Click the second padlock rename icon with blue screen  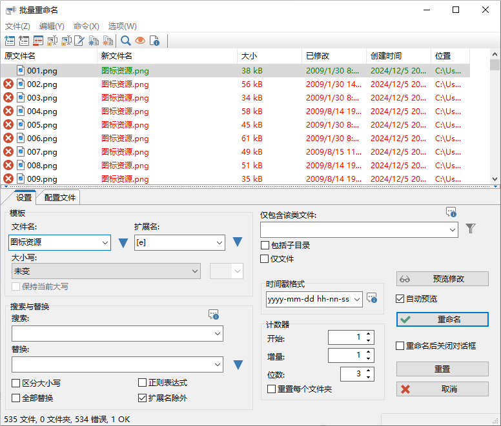point(66,41)
